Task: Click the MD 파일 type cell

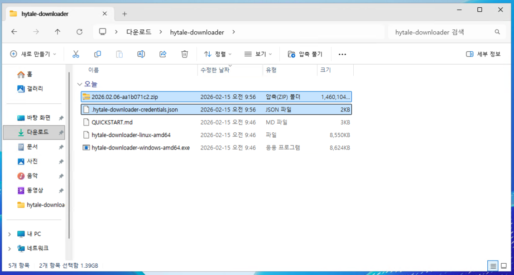Action: tap(276, 122)
